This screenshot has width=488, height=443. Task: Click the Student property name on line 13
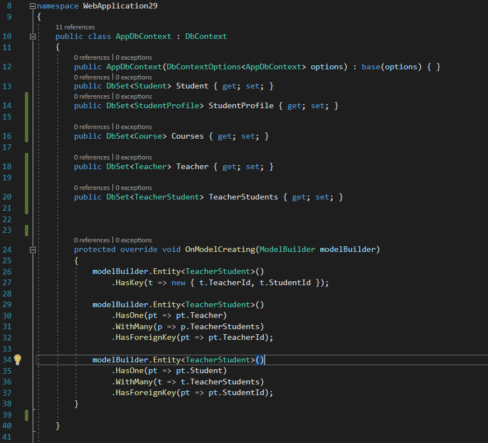193,86
